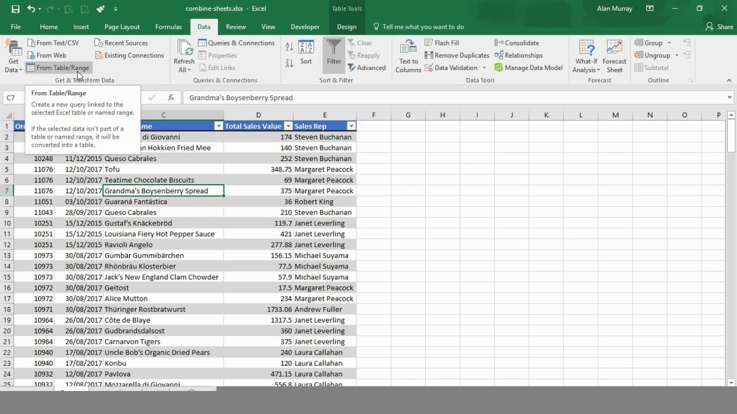
Task: Click the Text to Columns icon
Action: [408, 56]
